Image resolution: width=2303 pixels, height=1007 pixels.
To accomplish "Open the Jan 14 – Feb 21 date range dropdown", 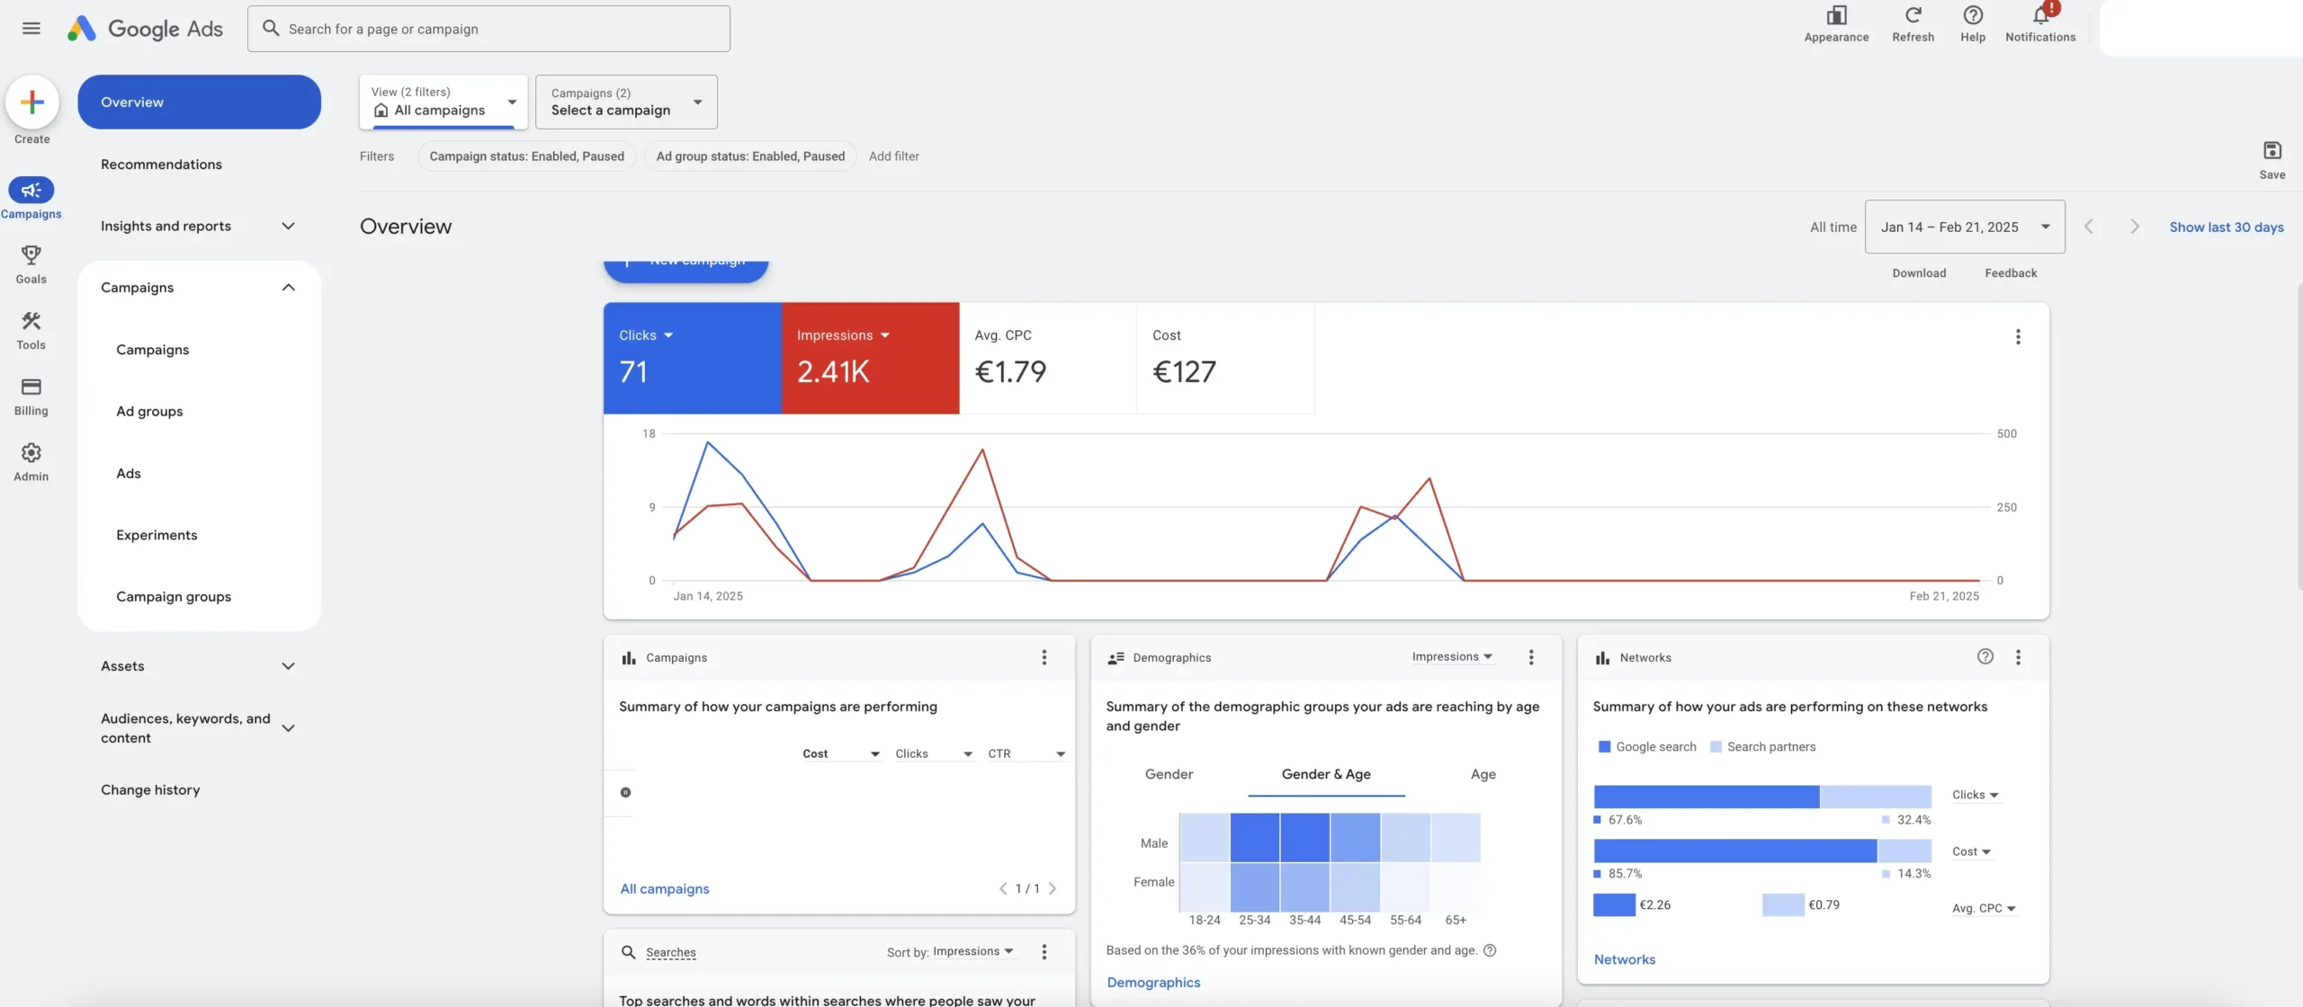I will tap(1965, 227).
